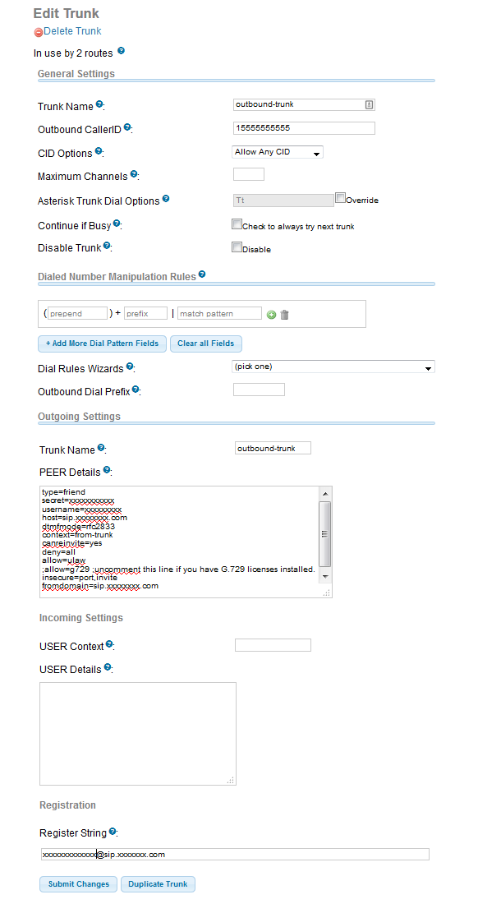Open the Dial Rules Wizards dropdown

(333, 367)
